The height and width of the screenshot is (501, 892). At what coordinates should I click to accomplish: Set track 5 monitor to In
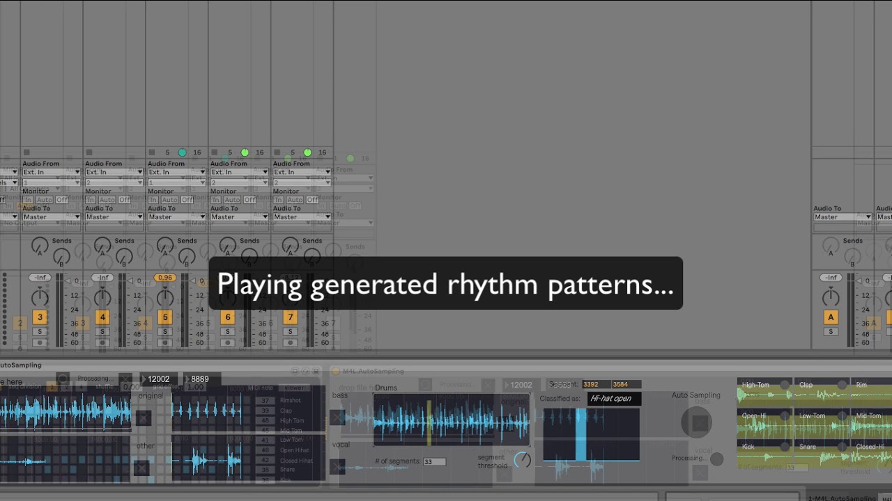[x=153, y=200]
